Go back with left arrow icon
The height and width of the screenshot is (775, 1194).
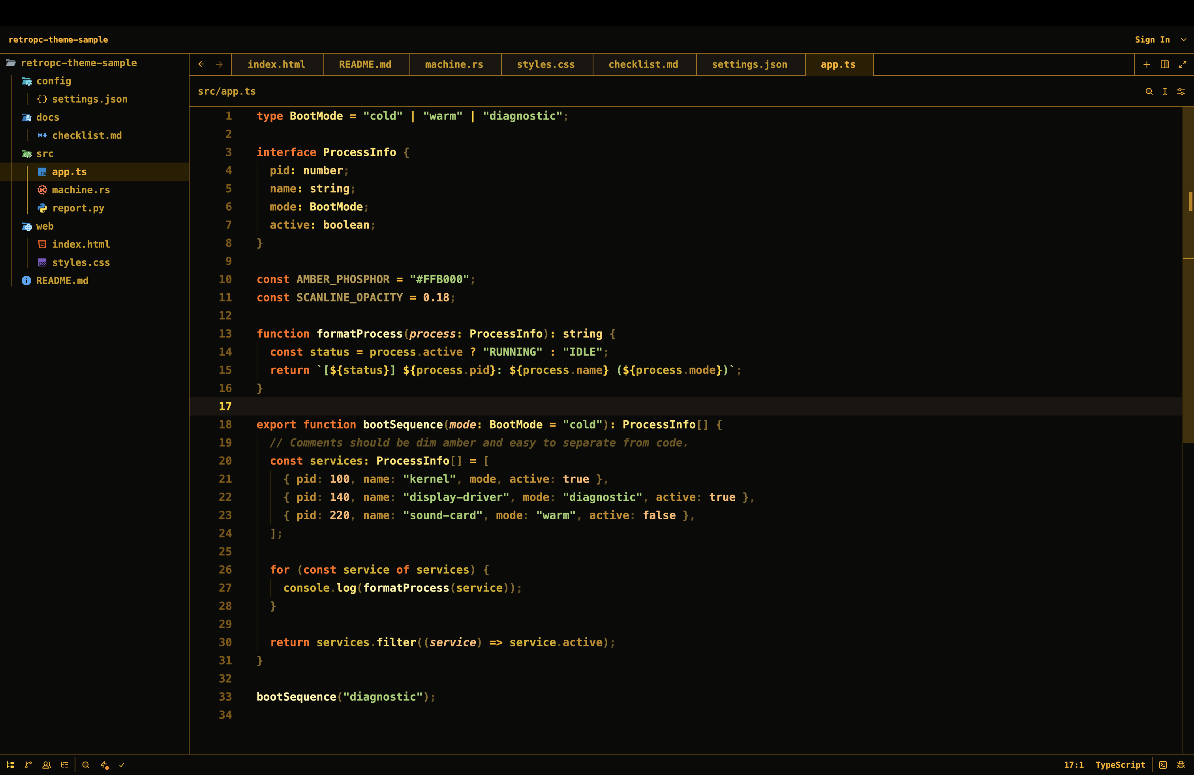point(201,64)
